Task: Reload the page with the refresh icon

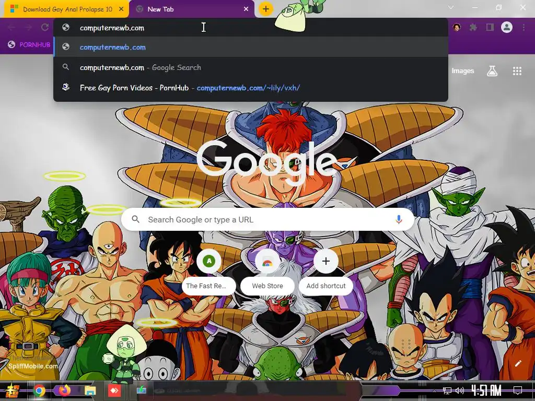Action: [45, 27]
